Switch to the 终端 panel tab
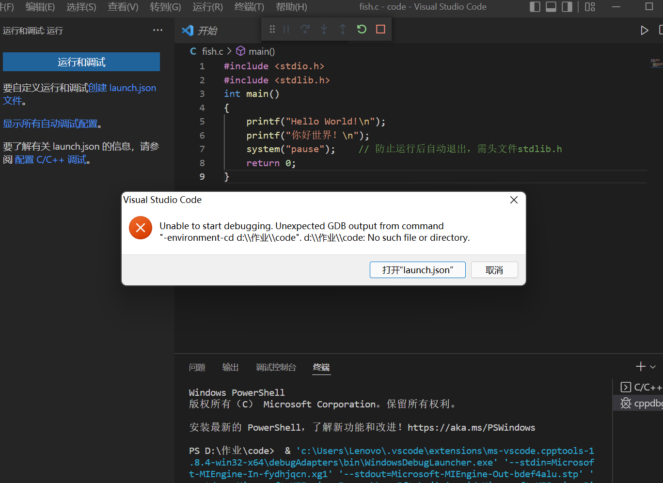Viewport: 663px width, 483px height. pos(321,367)
